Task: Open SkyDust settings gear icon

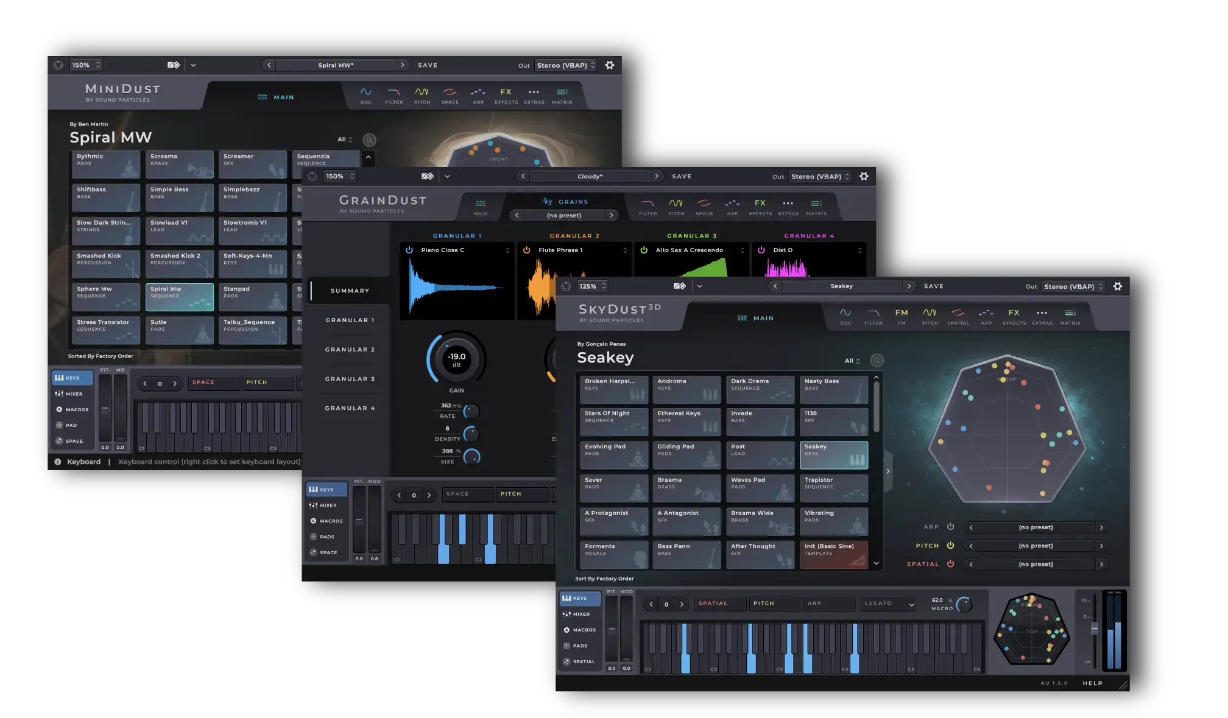Action: (1117, 286)
